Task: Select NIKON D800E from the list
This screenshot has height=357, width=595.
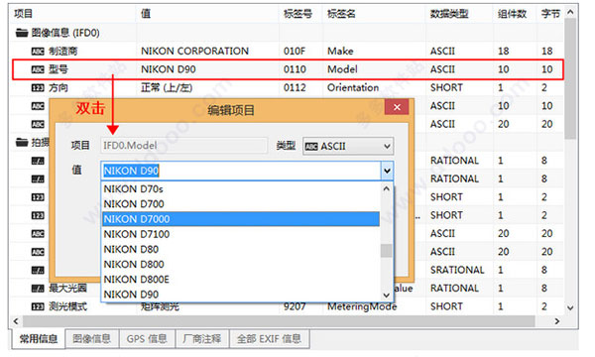Action: click(241, 280)
